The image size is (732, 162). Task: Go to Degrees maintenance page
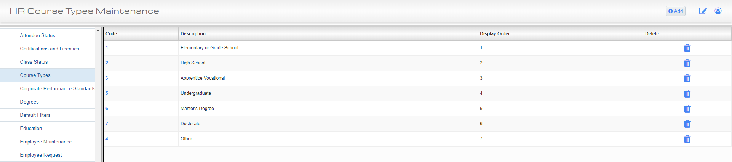click(x=29, y=102)
